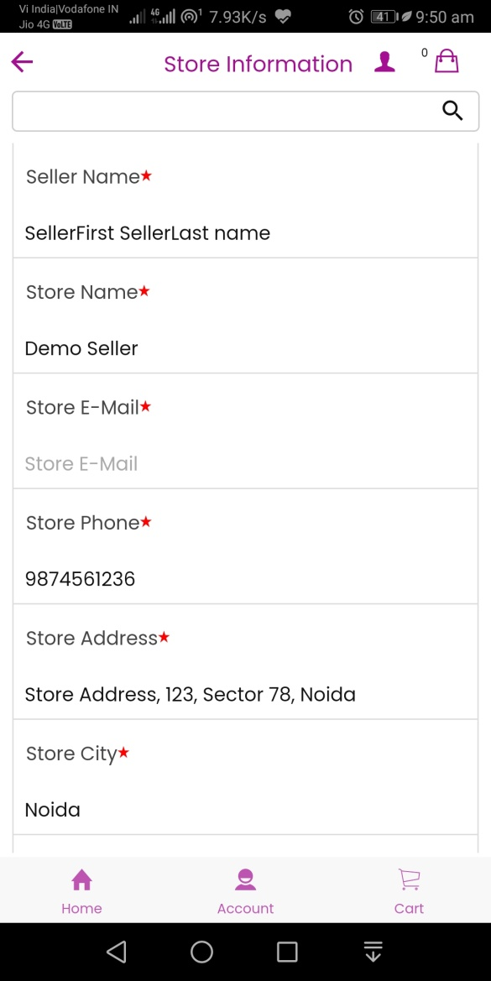This screenshot has height=981, width=491.
Task: Tap Android back navigation triangle
Action: point(117,952)
